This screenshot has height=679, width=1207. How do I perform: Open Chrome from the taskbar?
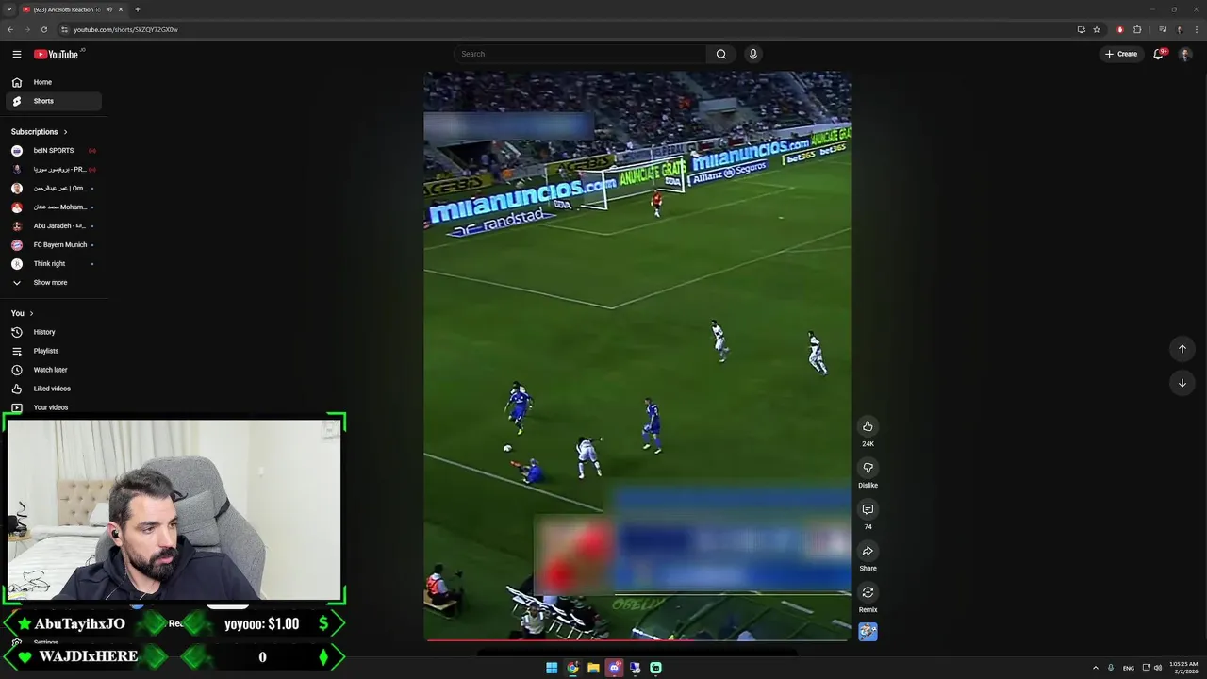(x=572, y=668)
